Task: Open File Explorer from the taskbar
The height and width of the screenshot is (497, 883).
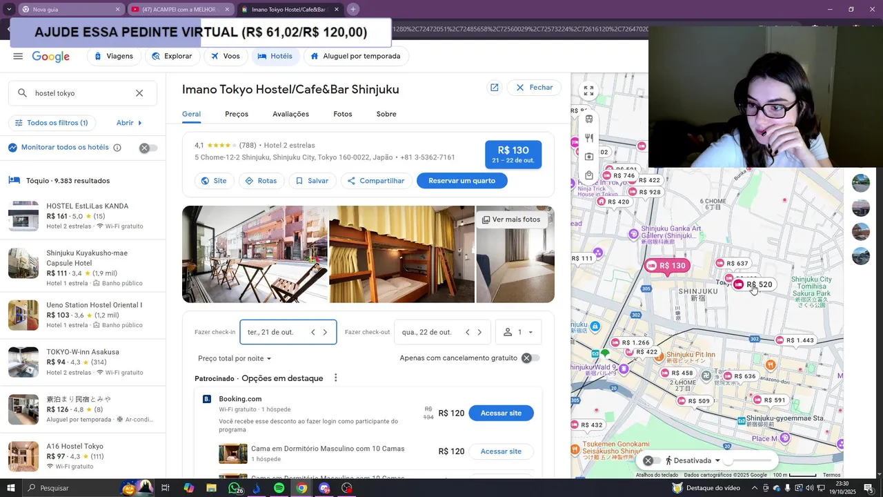Action: click(212, 488)
